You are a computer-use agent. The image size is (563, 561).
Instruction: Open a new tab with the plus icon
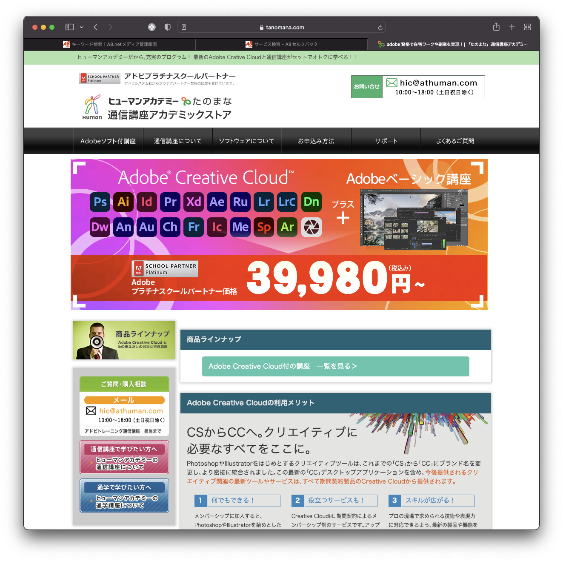pos(512,27)
